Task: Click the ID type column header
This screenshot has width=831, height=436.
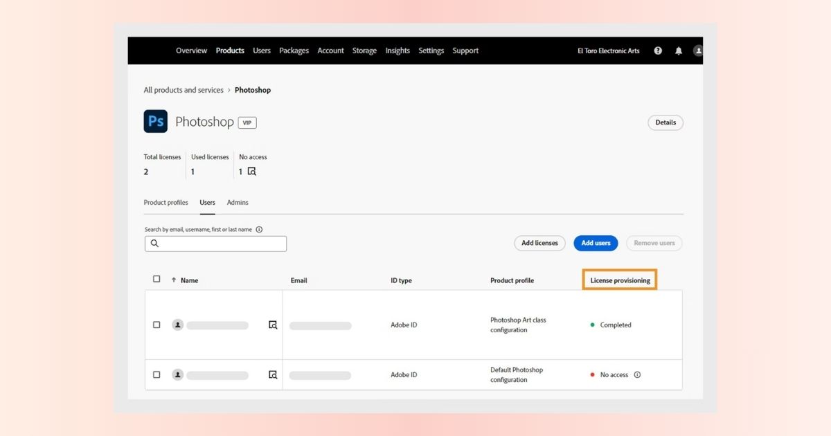Action: click(401, 280)
